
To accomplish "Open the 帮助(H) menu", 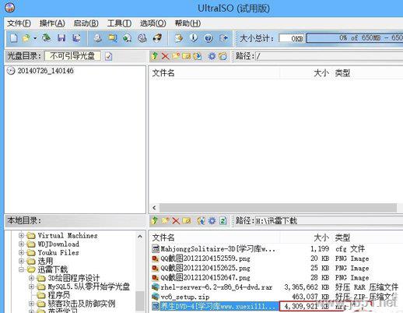I will [187, 23].
